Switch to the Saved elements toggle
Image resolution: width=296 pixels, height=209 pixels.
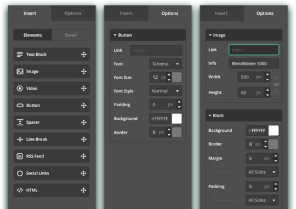[71, 35]
